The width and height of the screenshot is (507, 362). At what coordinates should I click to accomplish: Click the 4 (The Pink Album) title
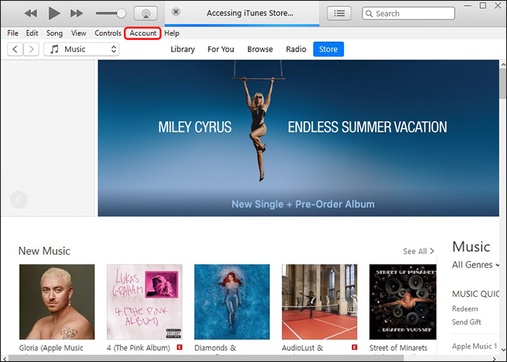138,348
